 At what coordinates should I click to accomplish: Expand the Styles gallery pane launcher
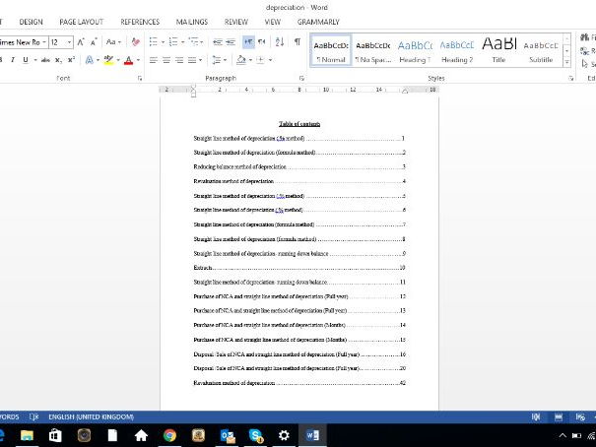[569, 77]
